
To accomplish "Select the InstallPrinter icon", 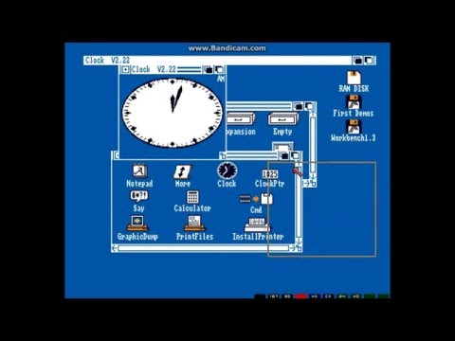I will click(258, 229).
